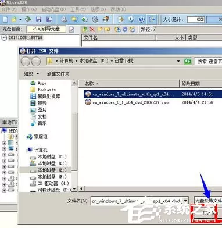Click the Mount to virtual drive icon
This screenshot has width=222, height=228.
[95, 19]
